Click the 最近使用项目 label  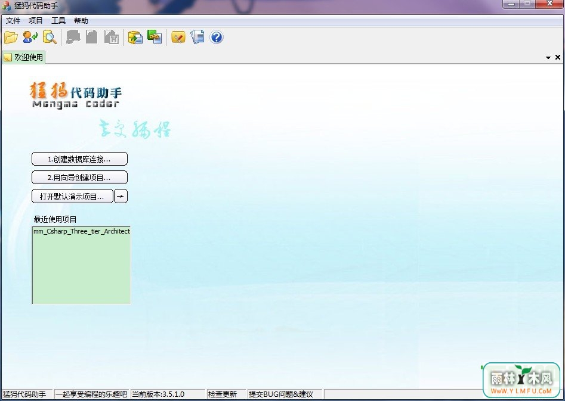(x=55, y=219)
